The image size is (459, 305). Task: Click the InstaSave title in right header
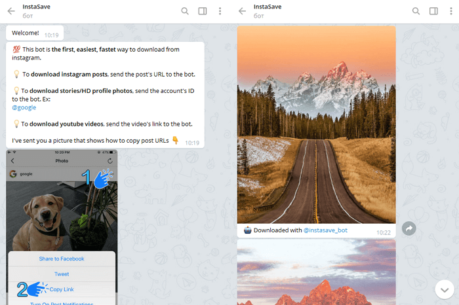(266, 7)
